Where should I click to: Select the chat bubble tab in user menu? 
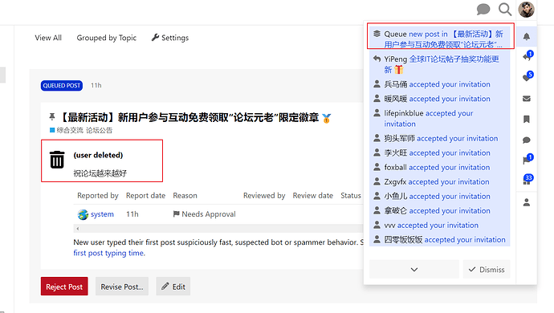click(527, 140)
